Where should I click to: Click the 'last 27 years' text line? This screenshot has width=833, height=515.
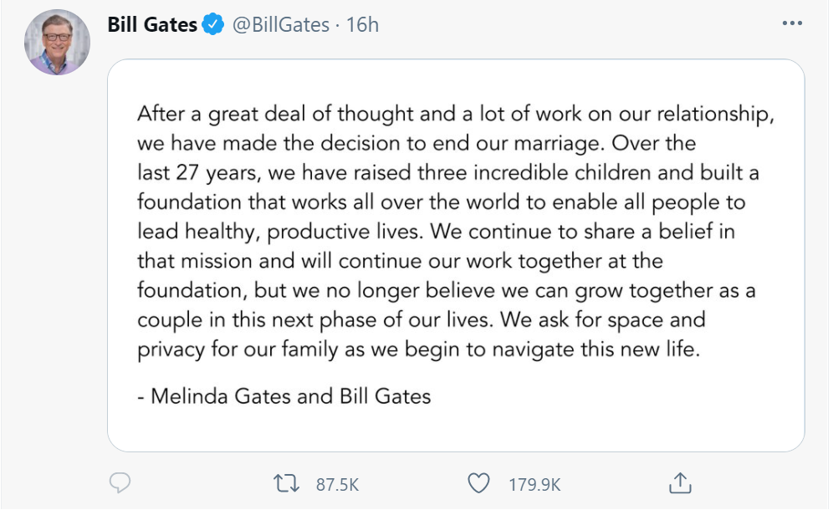pos(447,173)
